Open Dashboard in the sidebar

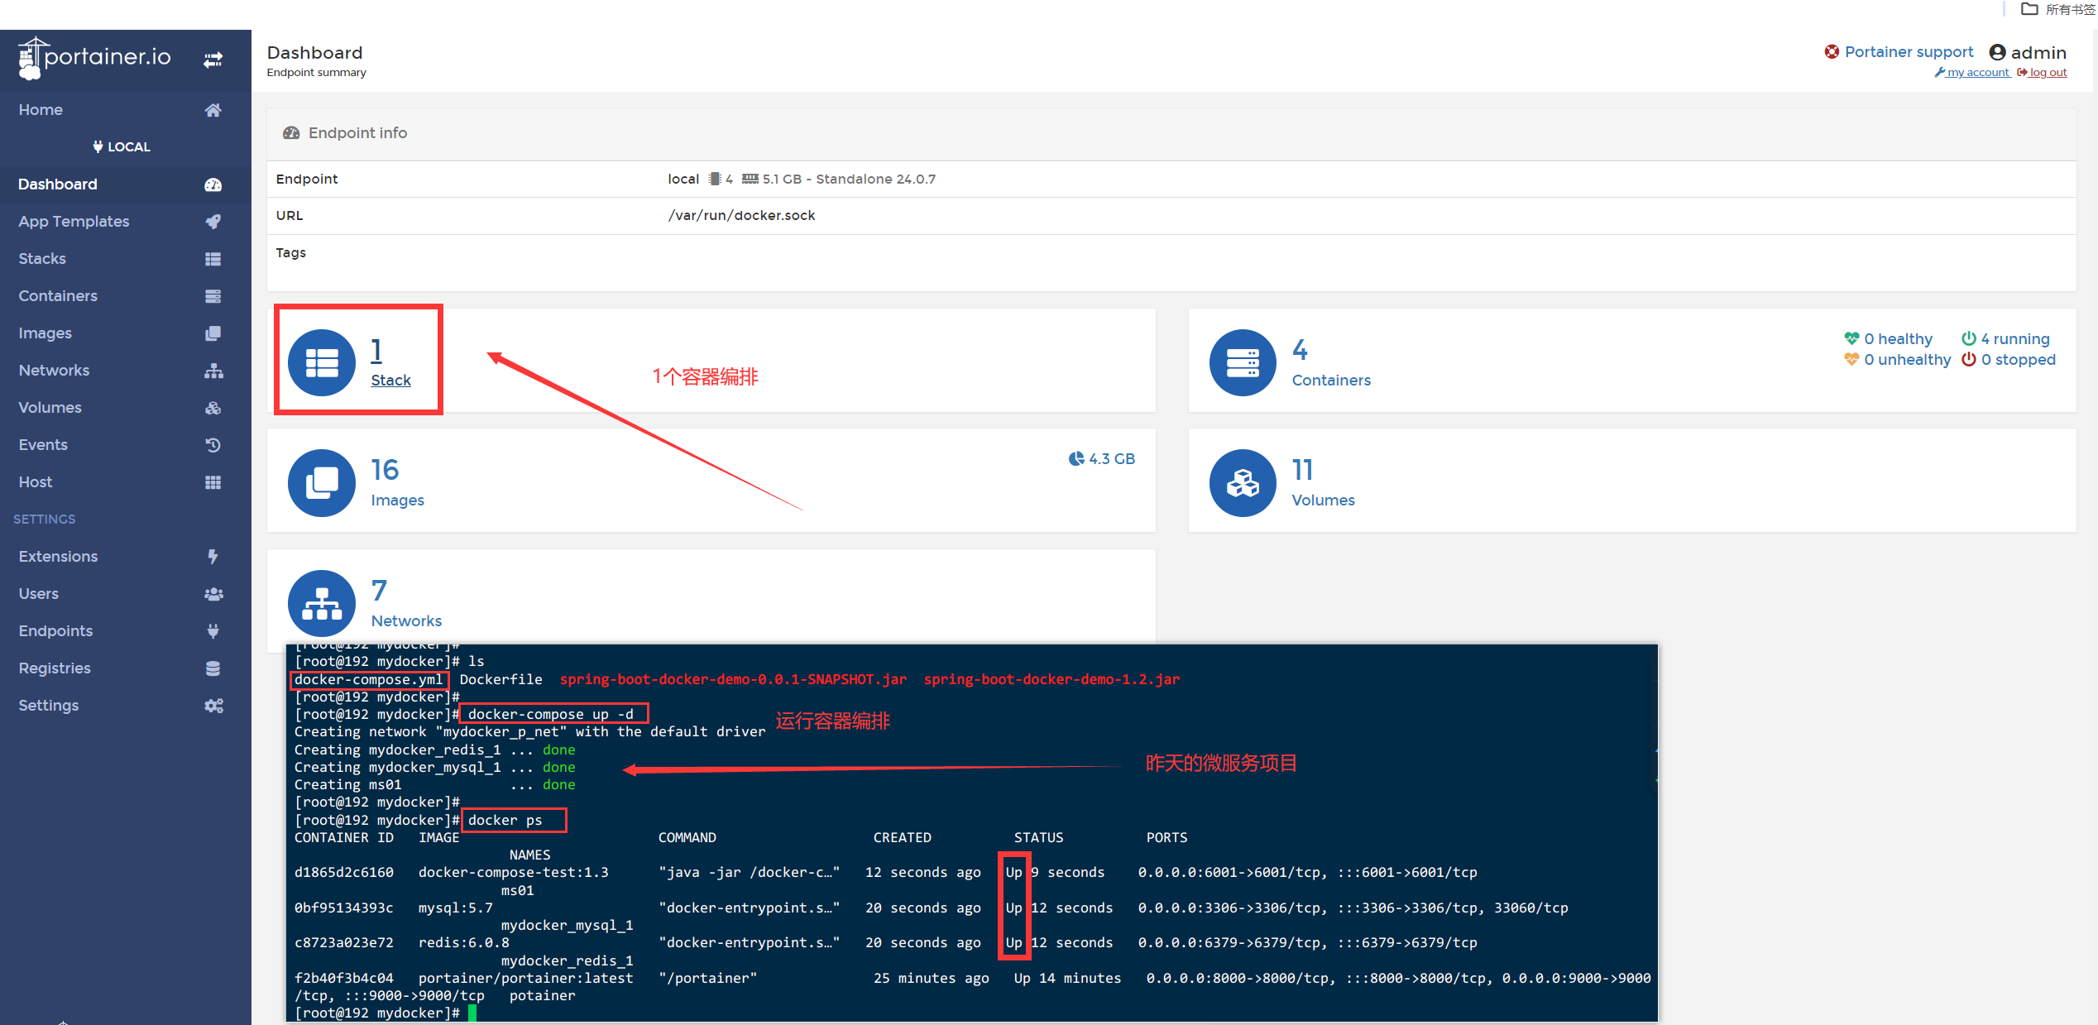pyautogui.click(x=58, y=184)
